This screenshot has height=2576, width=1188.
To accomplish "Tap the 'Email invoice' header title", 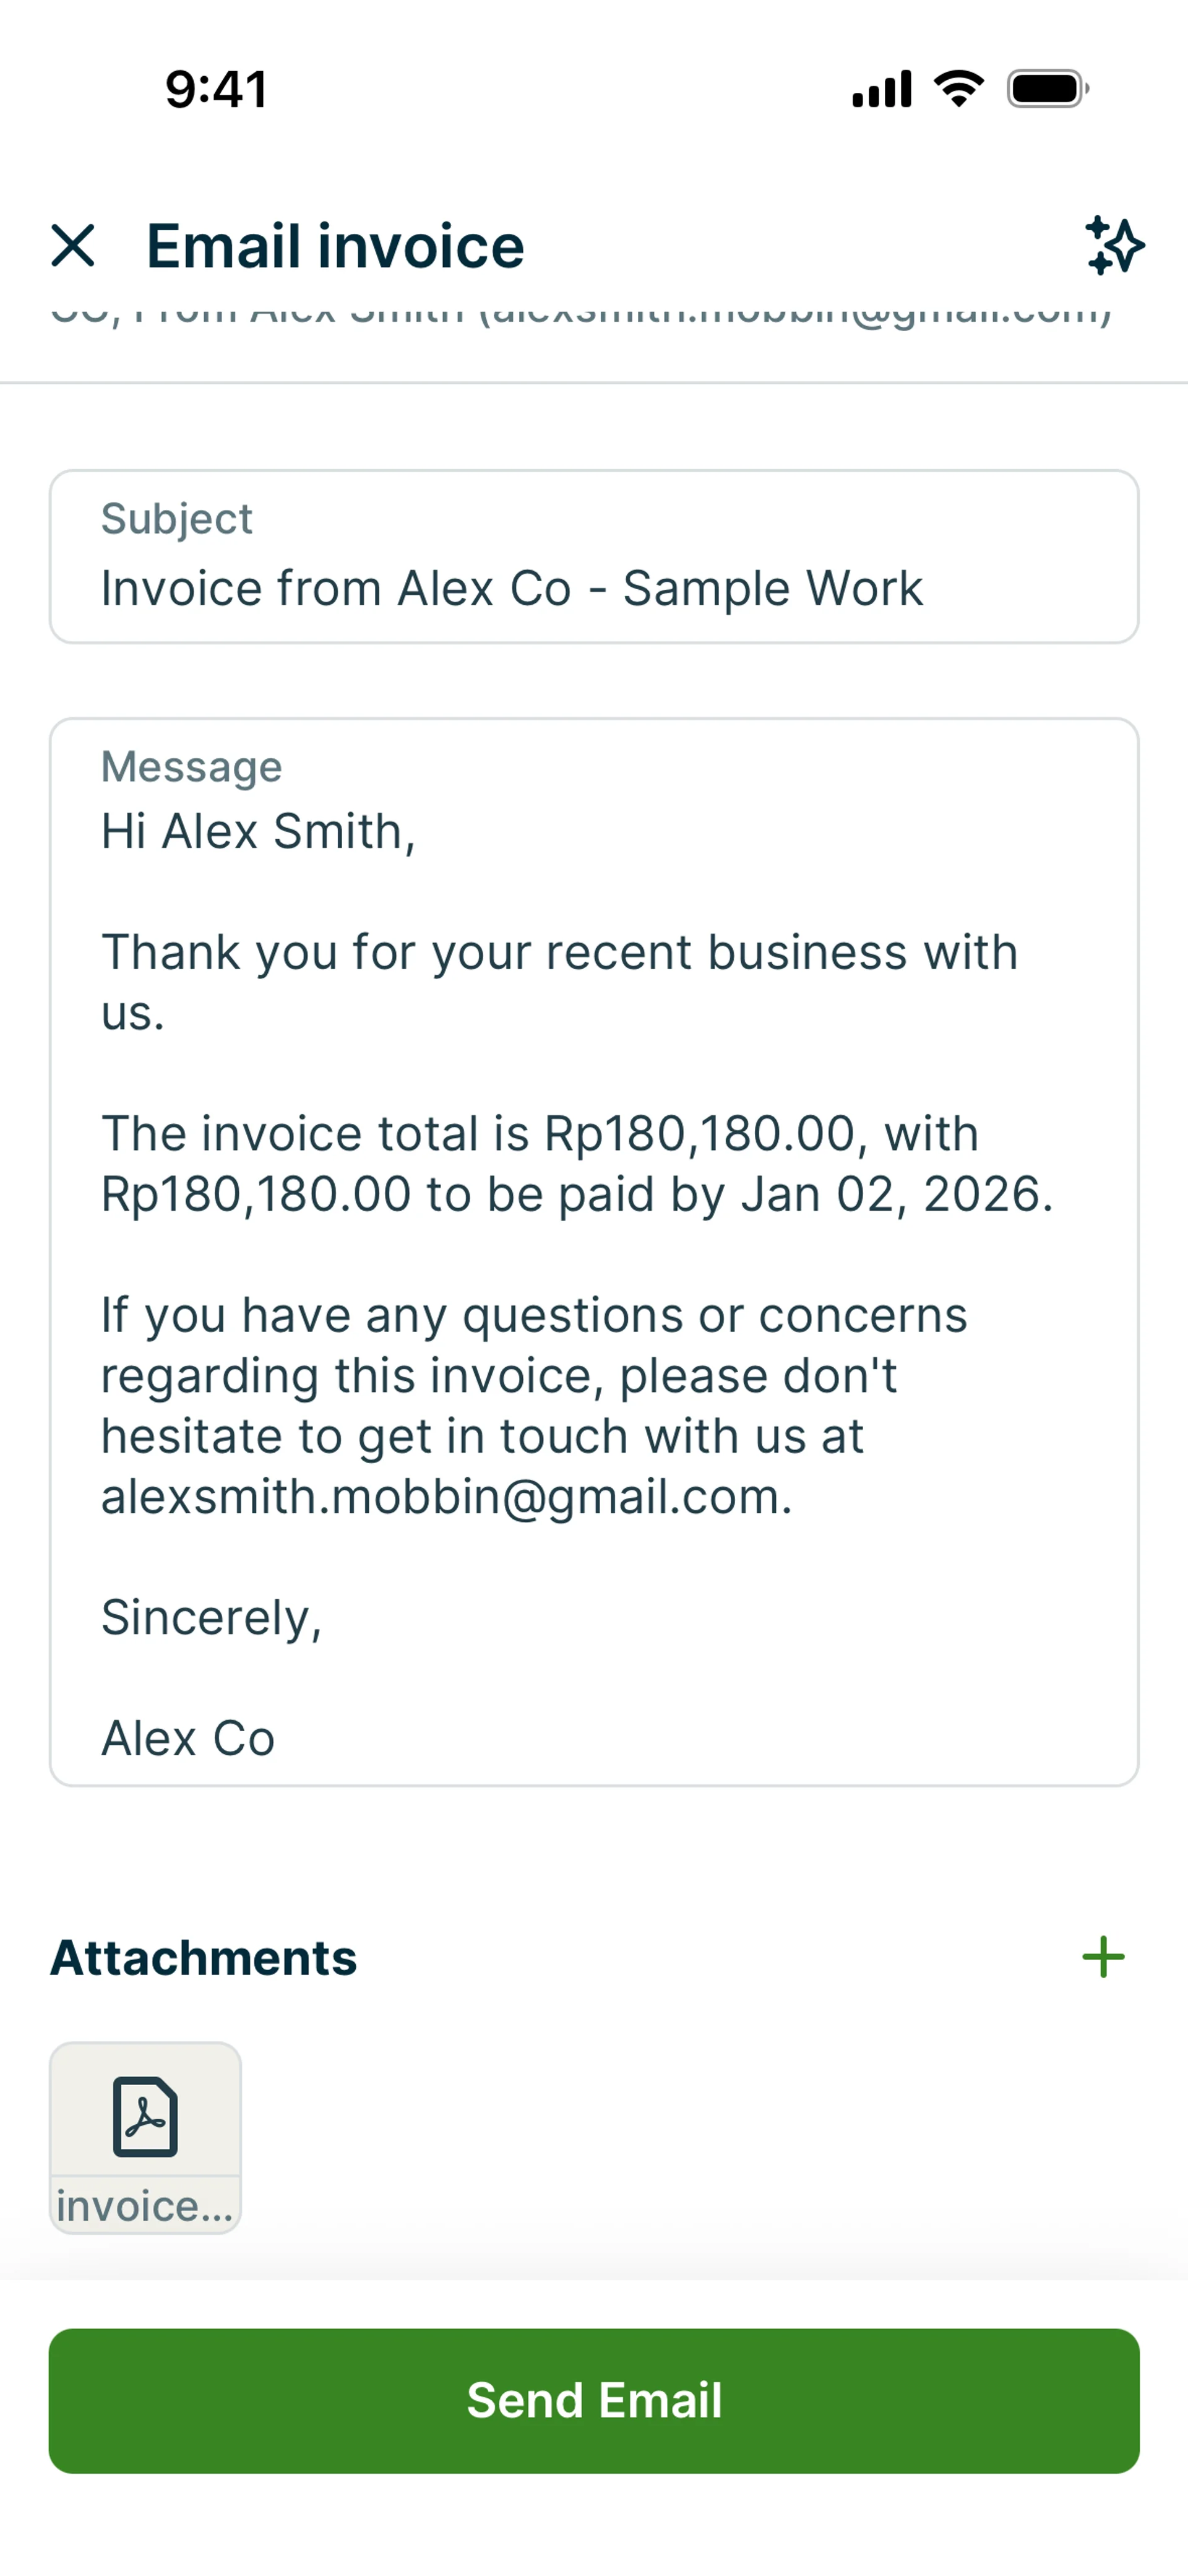I will pos(335,246).
